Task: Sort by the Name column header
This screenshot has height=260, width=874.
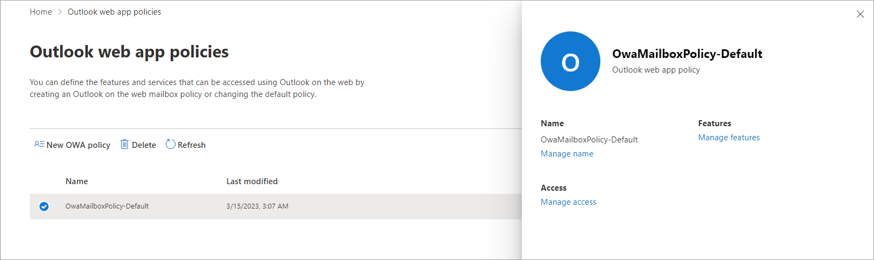Action: [76, 181]
